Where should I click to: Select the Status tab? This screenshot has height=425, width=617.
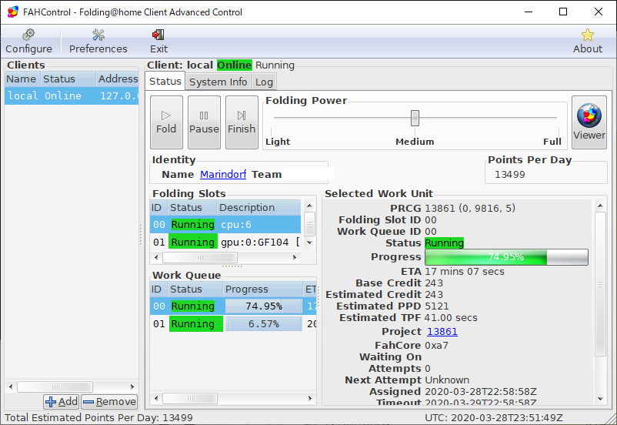pyautogui.click(x=165, y=82)
